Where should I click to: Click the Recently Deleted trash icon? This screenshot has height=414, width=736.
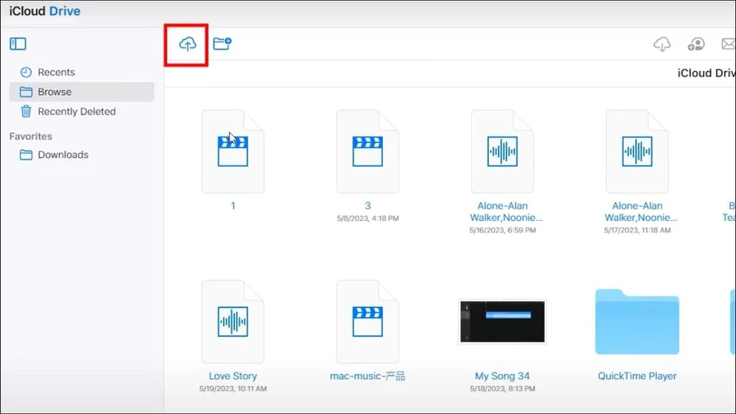click(x=26, y=111)
